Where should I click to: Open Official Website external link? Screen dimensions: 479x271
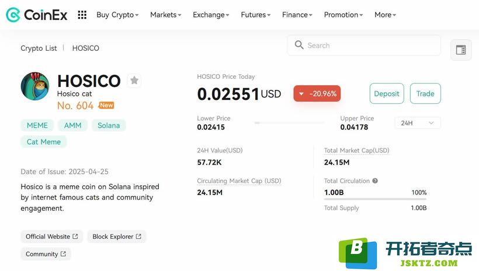point(51,237)
